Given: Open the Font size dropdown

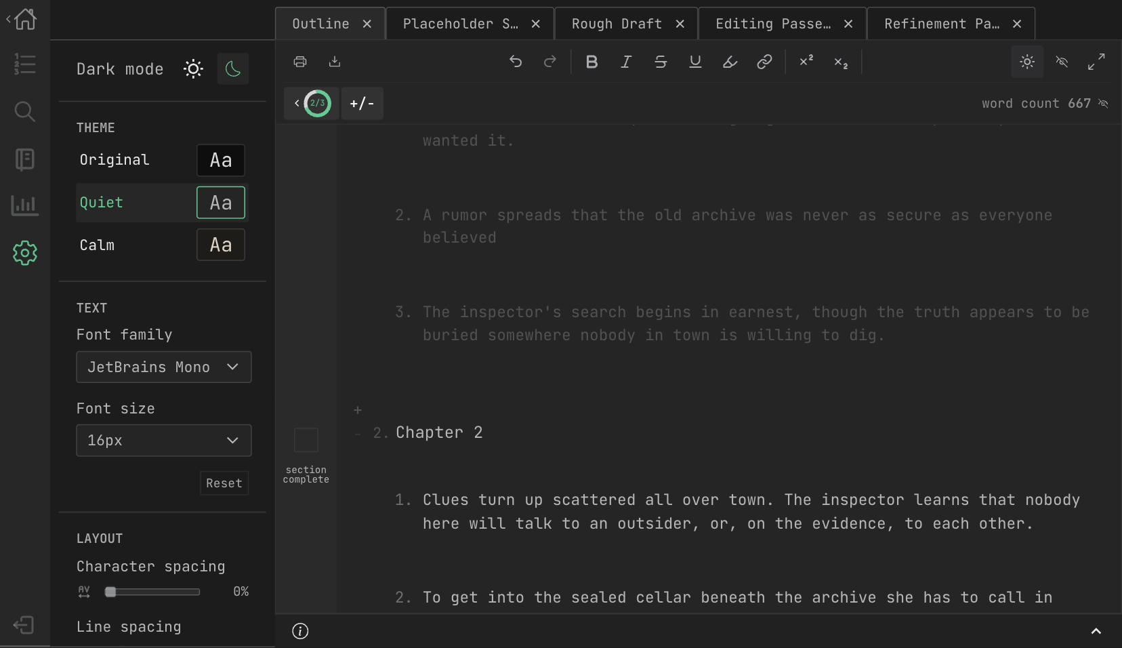Looking at the screenshot, I should tap(164, 441).
